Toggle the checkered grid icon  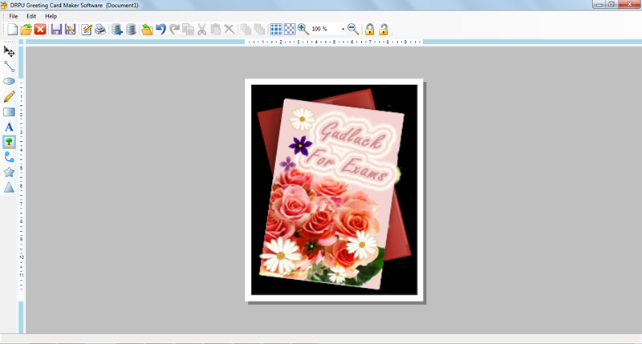pyautogui.click(x=290, y=29)
